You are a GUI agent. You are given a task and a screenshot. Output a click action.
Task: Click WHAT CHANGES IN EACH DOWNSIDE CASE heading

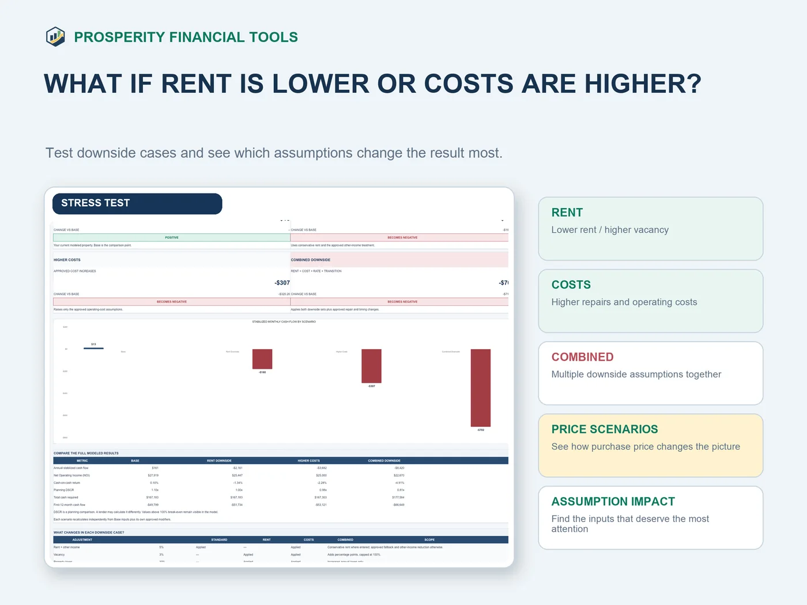pyautogui.click(x=89, y=532)
